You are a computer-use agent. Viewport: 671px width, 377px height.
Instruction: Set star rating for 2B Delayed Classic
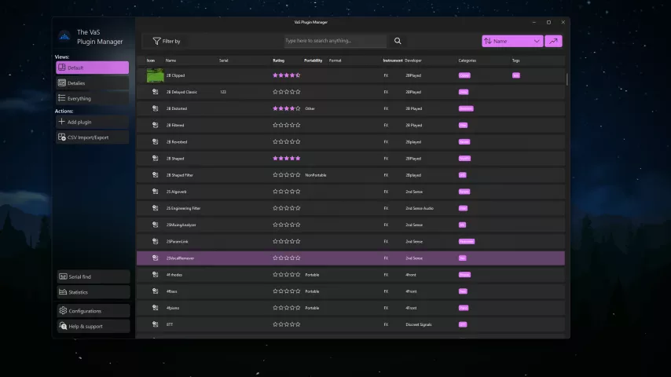click(287, 92)
